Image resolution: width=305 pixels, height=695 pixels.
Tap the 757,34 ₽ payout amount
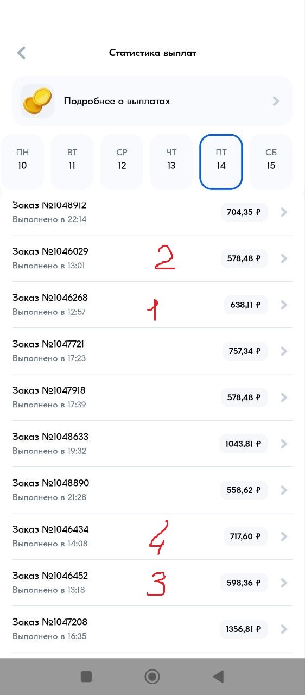coord(245,351)
